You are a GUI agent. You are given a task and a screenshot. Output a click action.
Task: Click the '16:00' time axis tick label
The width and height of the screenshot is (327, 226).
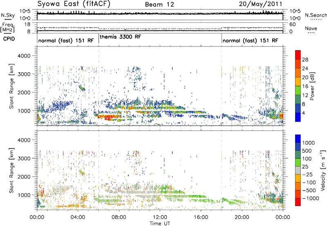(201, 217)
